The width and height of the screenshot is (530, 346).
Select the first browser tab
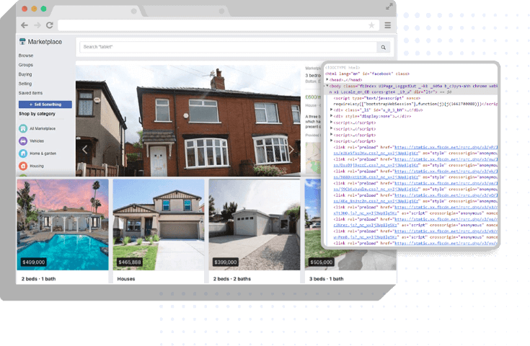pyautogui.click(x=97, y=11)
